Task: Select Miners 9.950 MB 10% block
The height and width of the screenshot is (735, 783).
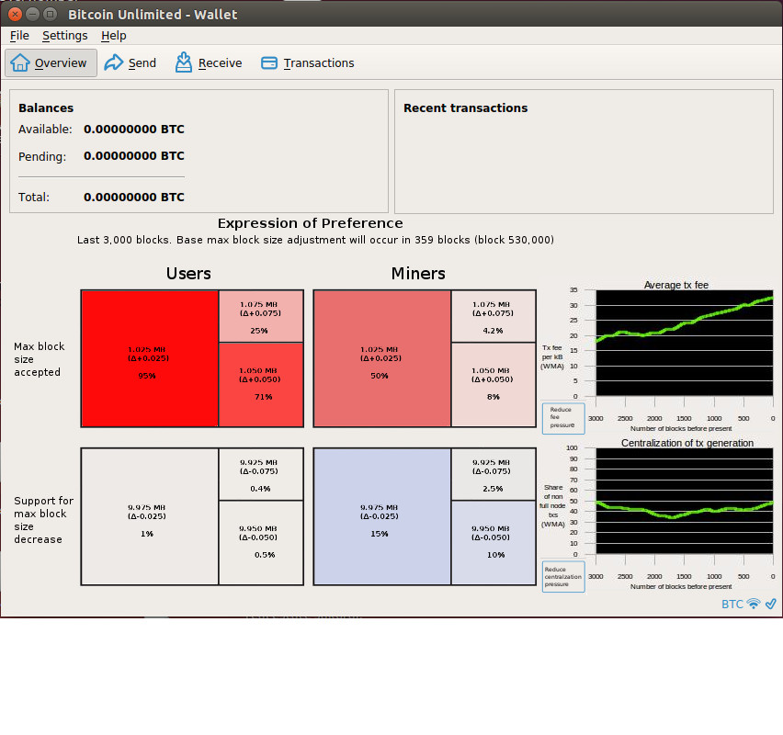Action: [494, 543]
